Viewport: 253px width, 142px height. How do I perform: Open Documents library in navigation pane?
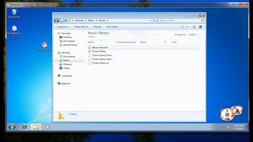click(x=69, y=56)
